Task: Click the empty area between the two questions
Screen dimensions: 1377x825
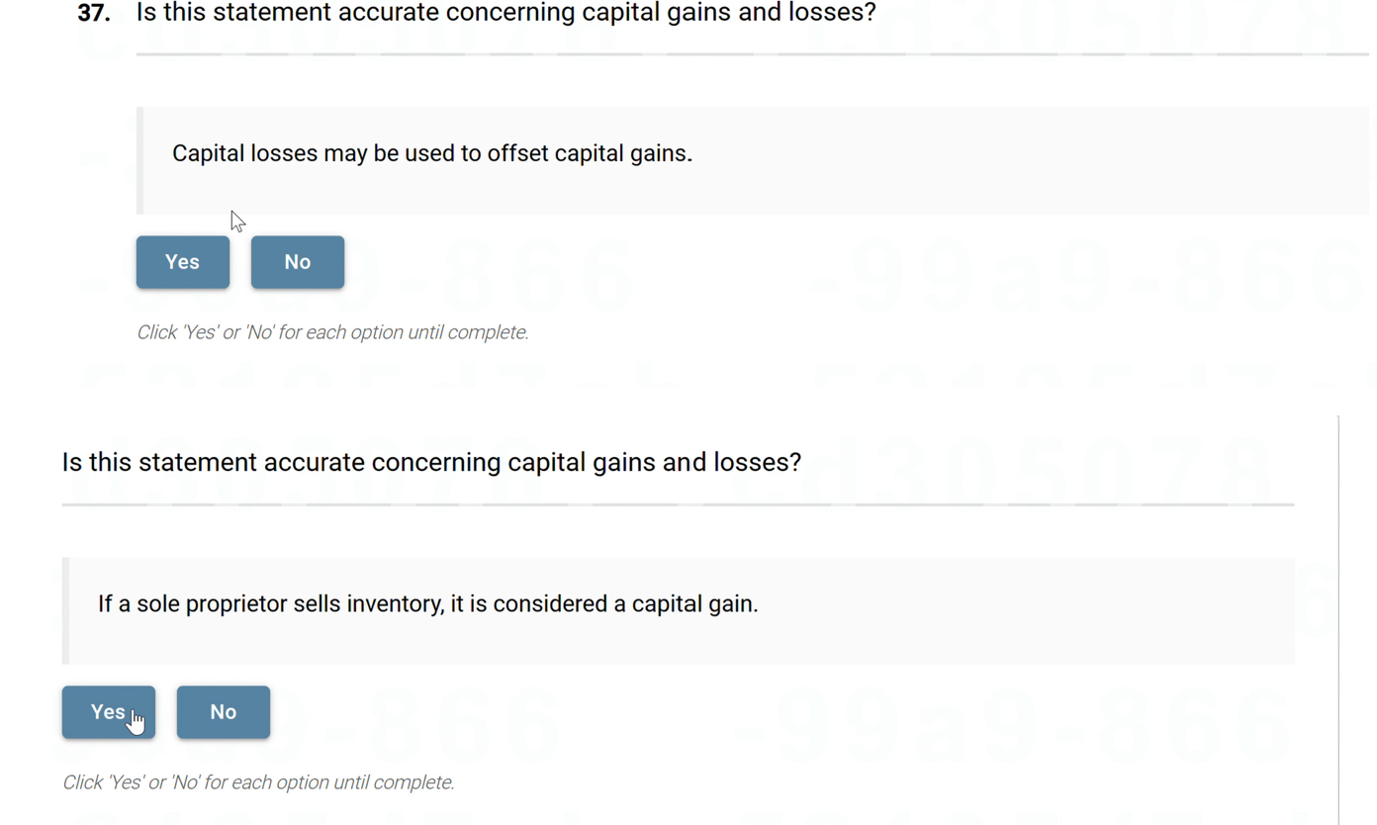Action: point(692,396)
